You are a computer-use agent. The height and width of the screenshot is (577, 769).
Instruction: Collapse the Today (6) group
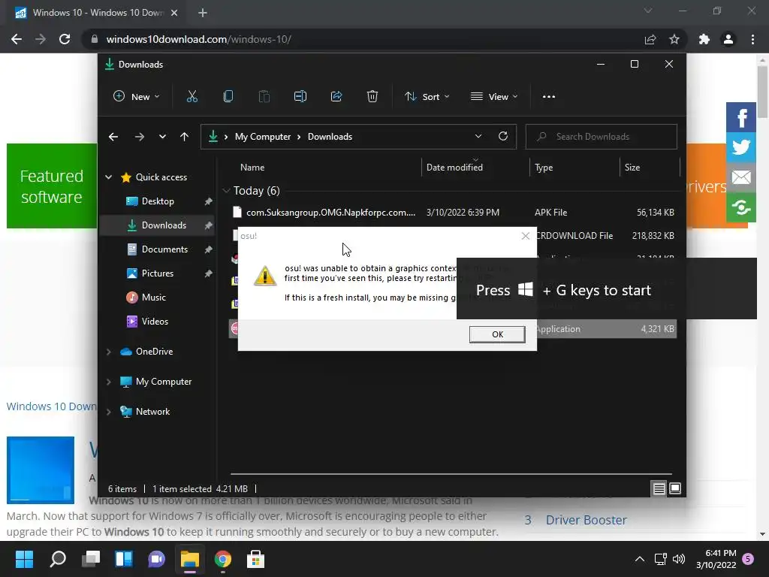pos(226,190)
